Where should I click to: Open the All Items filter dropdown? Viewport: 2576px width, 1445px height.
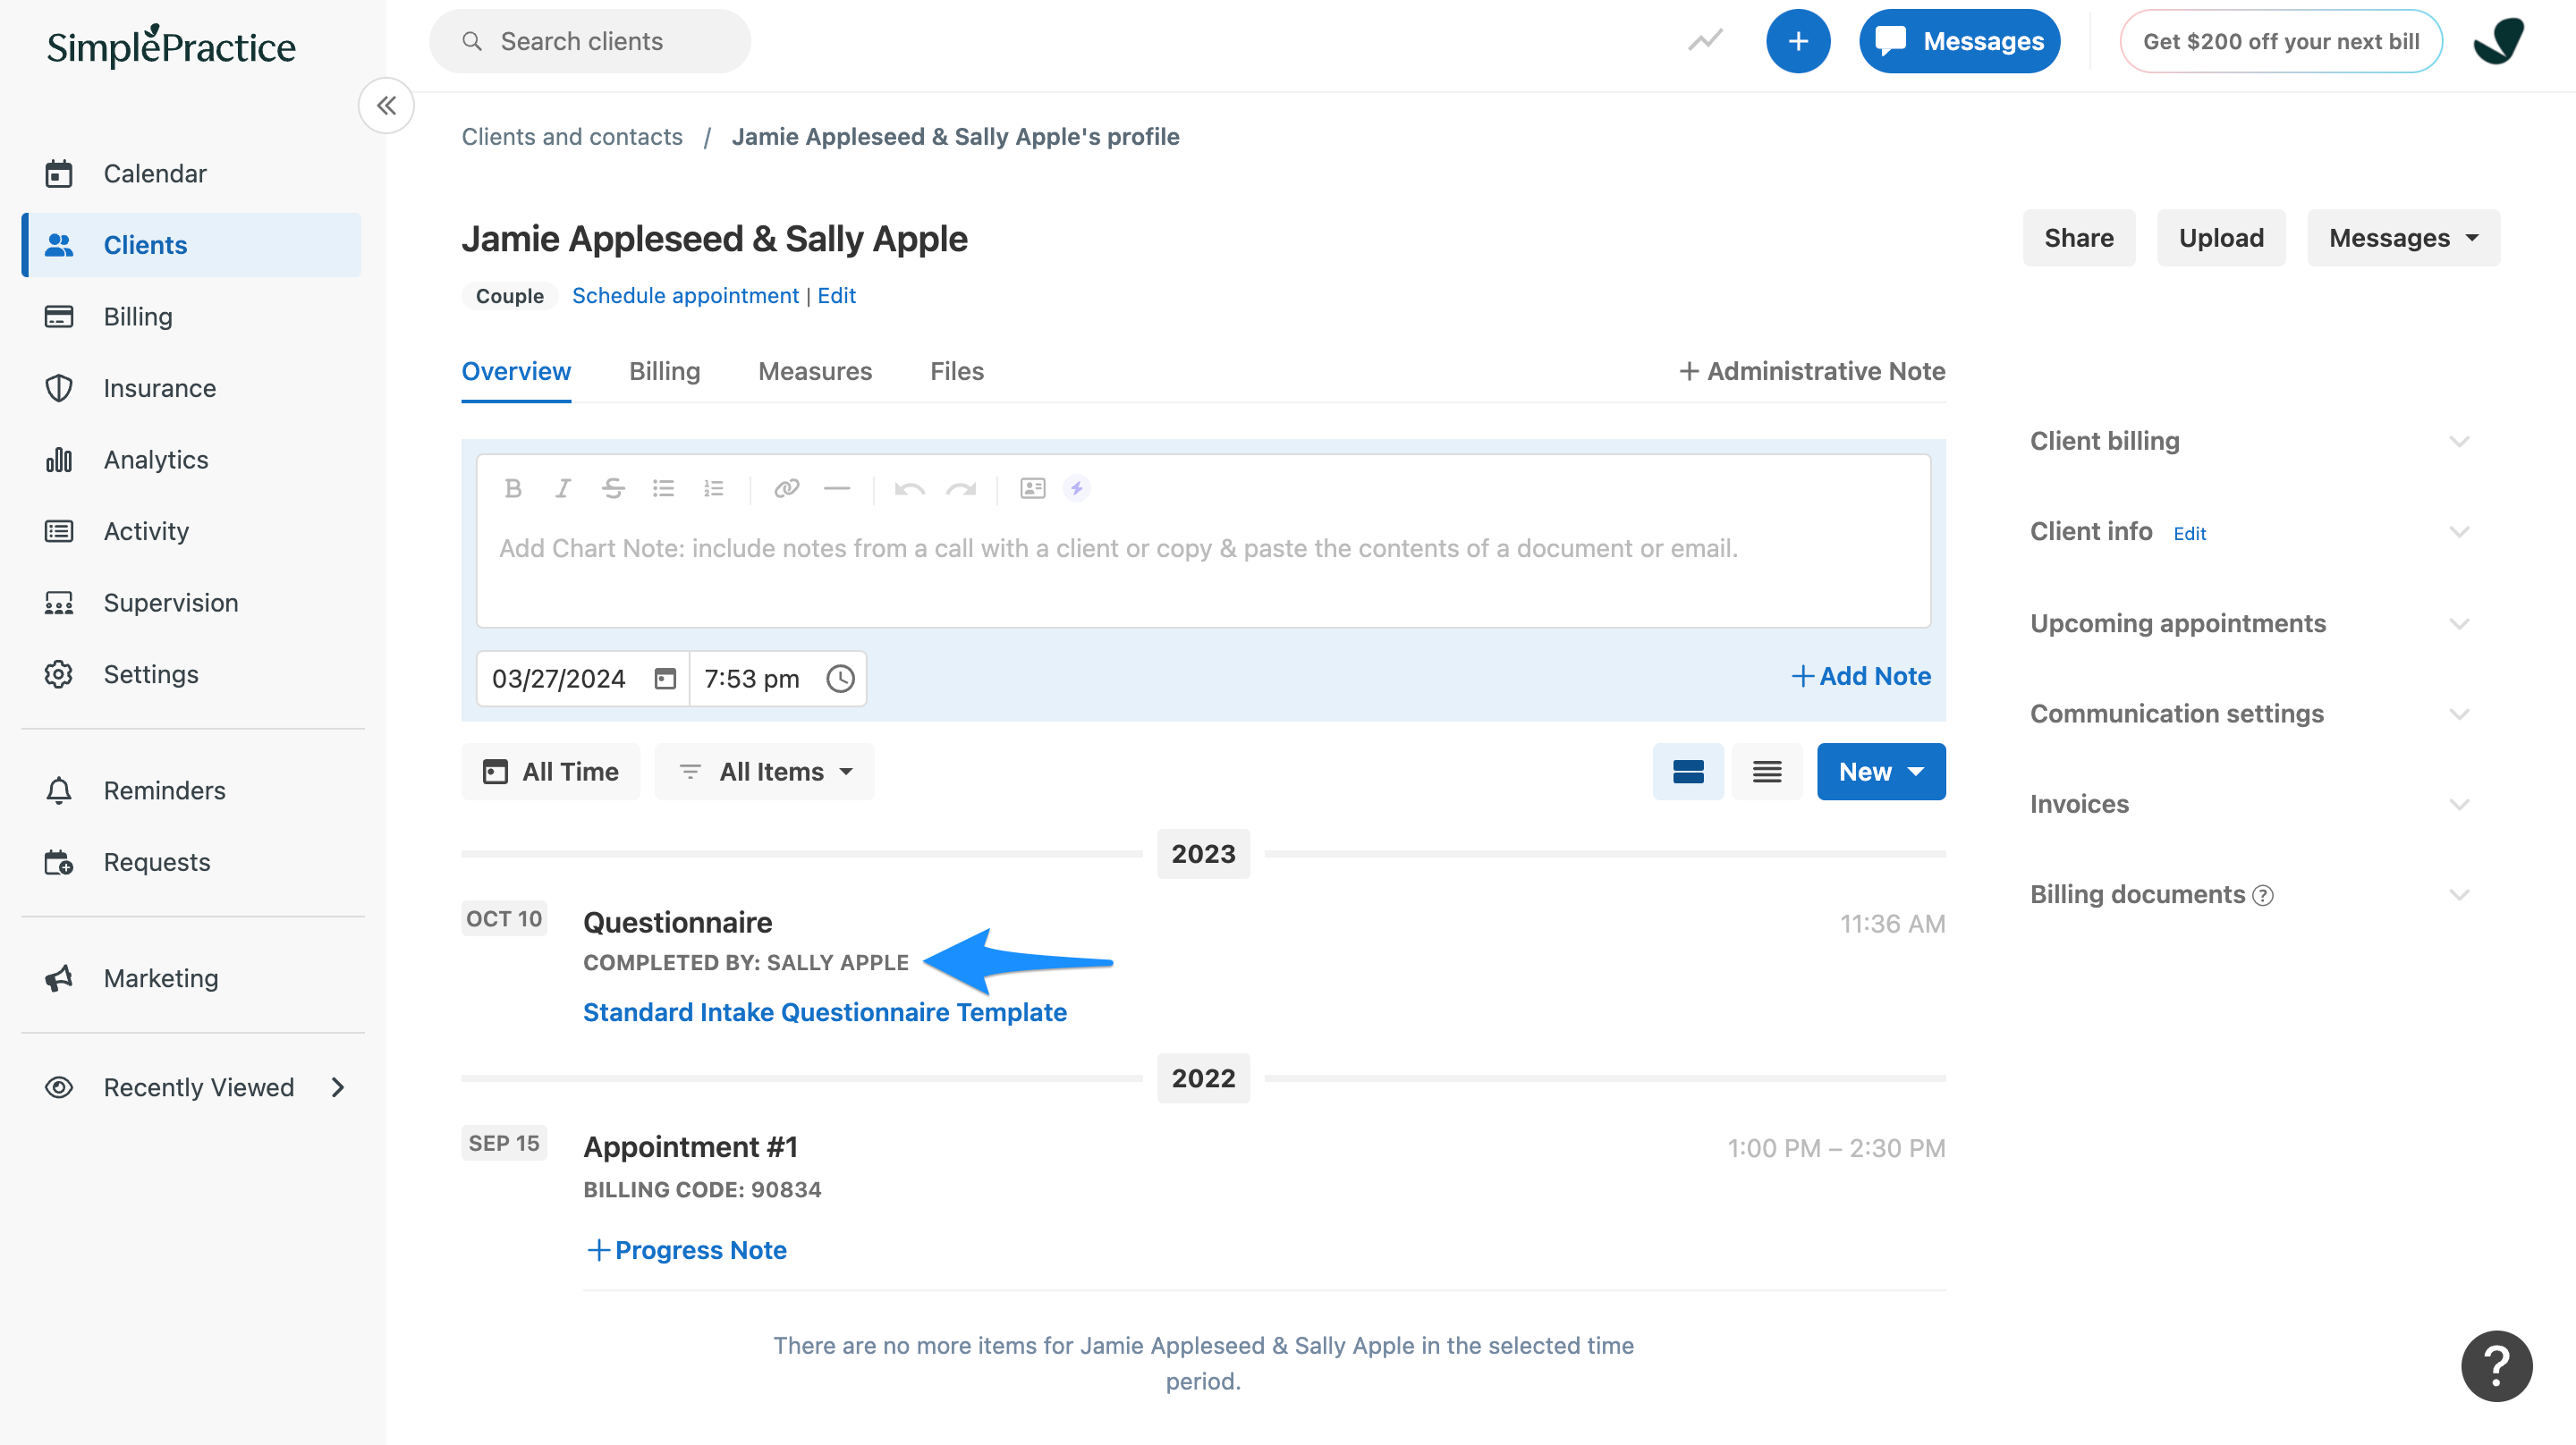(764, 771)
